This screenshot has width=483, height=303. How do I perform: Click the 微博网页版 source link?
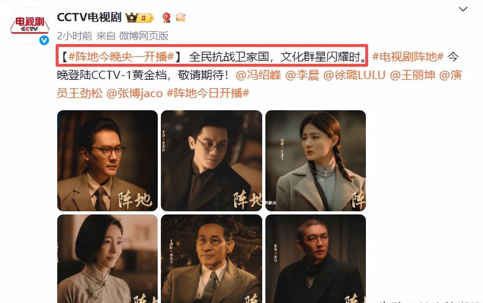(144, 36)
